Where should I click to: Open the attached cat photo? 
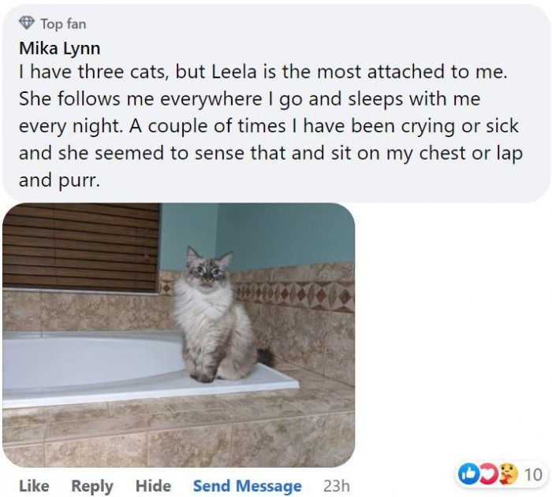(178, 334)
